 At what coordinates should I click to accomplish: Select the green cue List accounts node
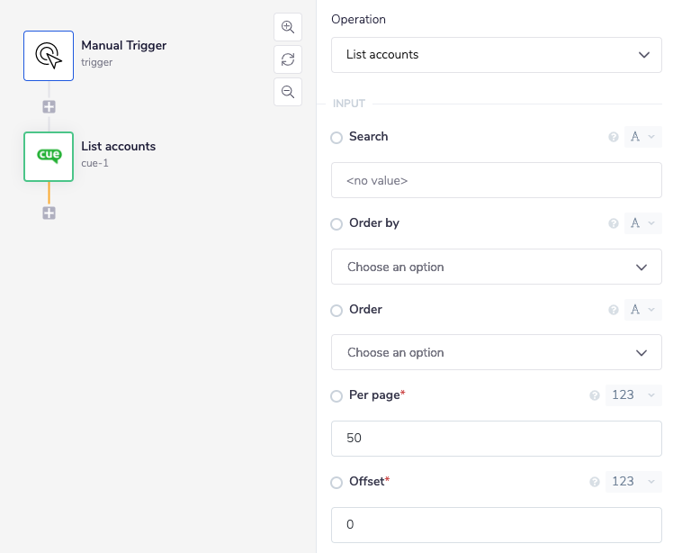[x=49, y=157]
